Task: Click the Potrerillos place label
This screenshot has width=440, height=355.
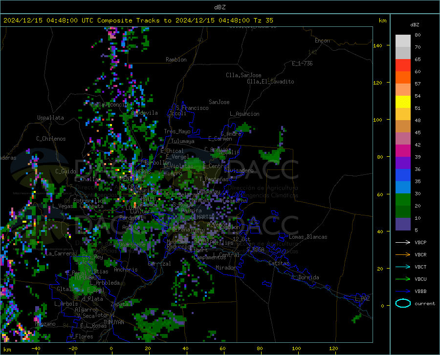Action: 89,201
